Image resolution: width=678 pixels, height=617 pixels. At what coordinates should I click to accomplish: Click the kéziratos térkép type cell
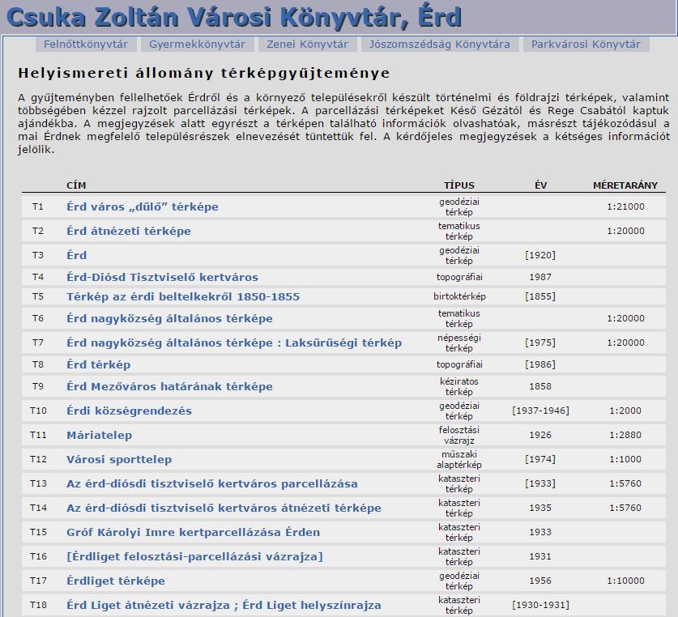(459, 386)
